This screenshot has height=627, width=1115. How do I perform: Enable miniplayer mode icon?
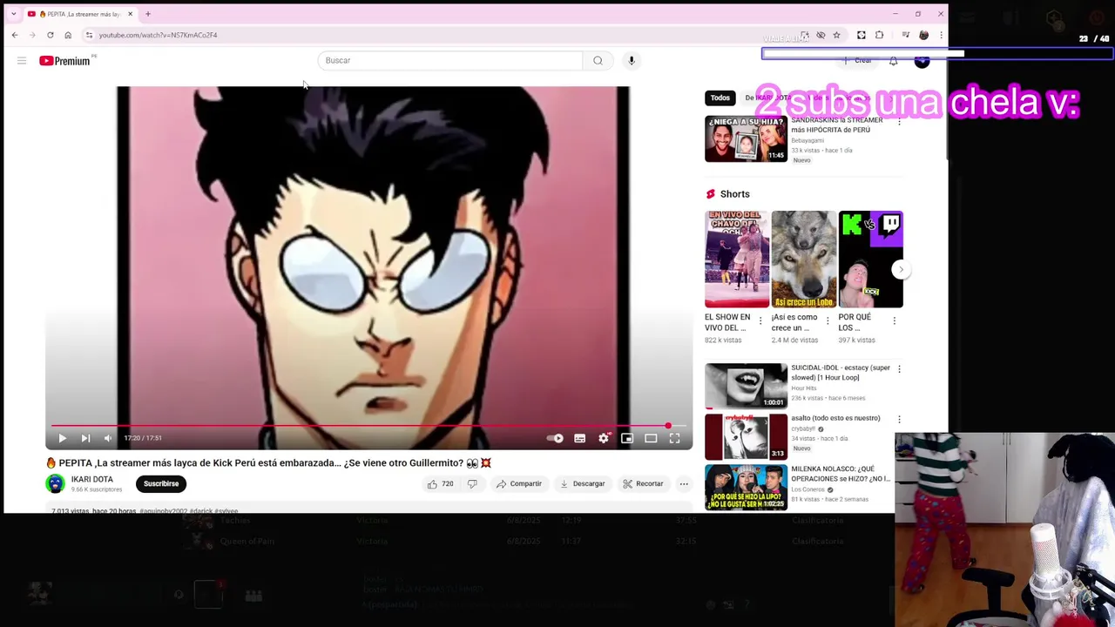pyautogui.click(x=627, y=438)
